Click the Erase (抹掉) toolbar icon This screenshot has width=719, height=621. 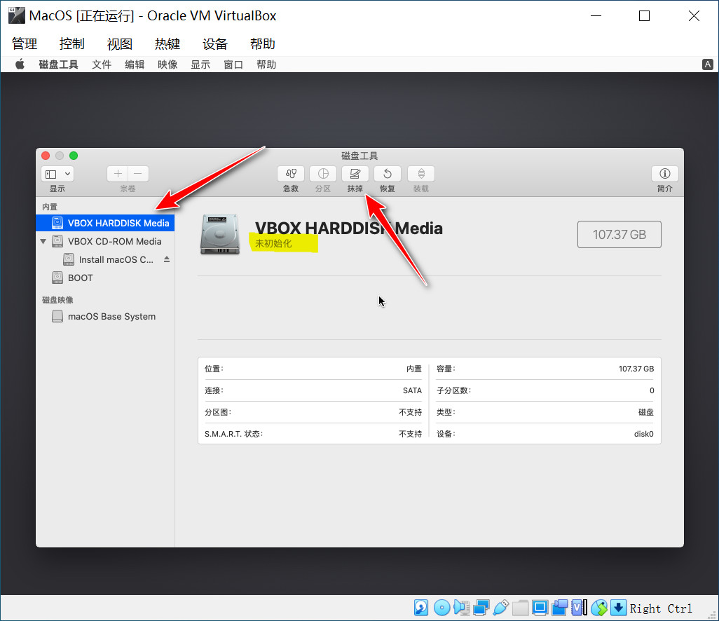(x=355, y=174)
